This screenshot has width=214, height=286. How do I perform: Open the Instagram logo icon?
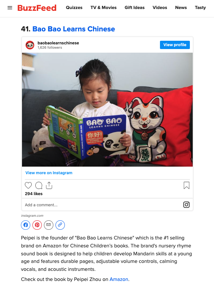[186, 204]
